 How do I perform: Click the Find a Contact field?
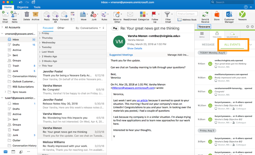(x=187, y=14)
